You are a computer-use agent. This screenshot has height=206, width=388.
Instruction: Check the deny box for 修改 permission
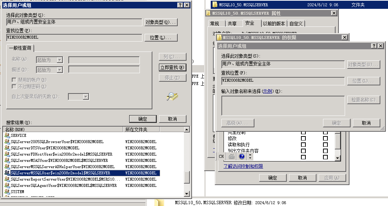325,138
